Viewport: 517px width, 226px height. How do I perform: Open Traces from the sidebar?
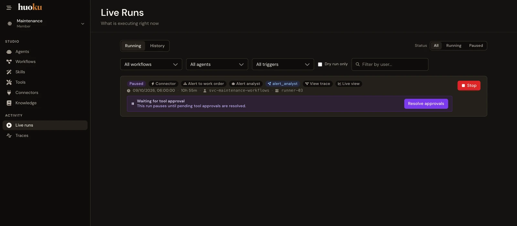pos(45,136)
